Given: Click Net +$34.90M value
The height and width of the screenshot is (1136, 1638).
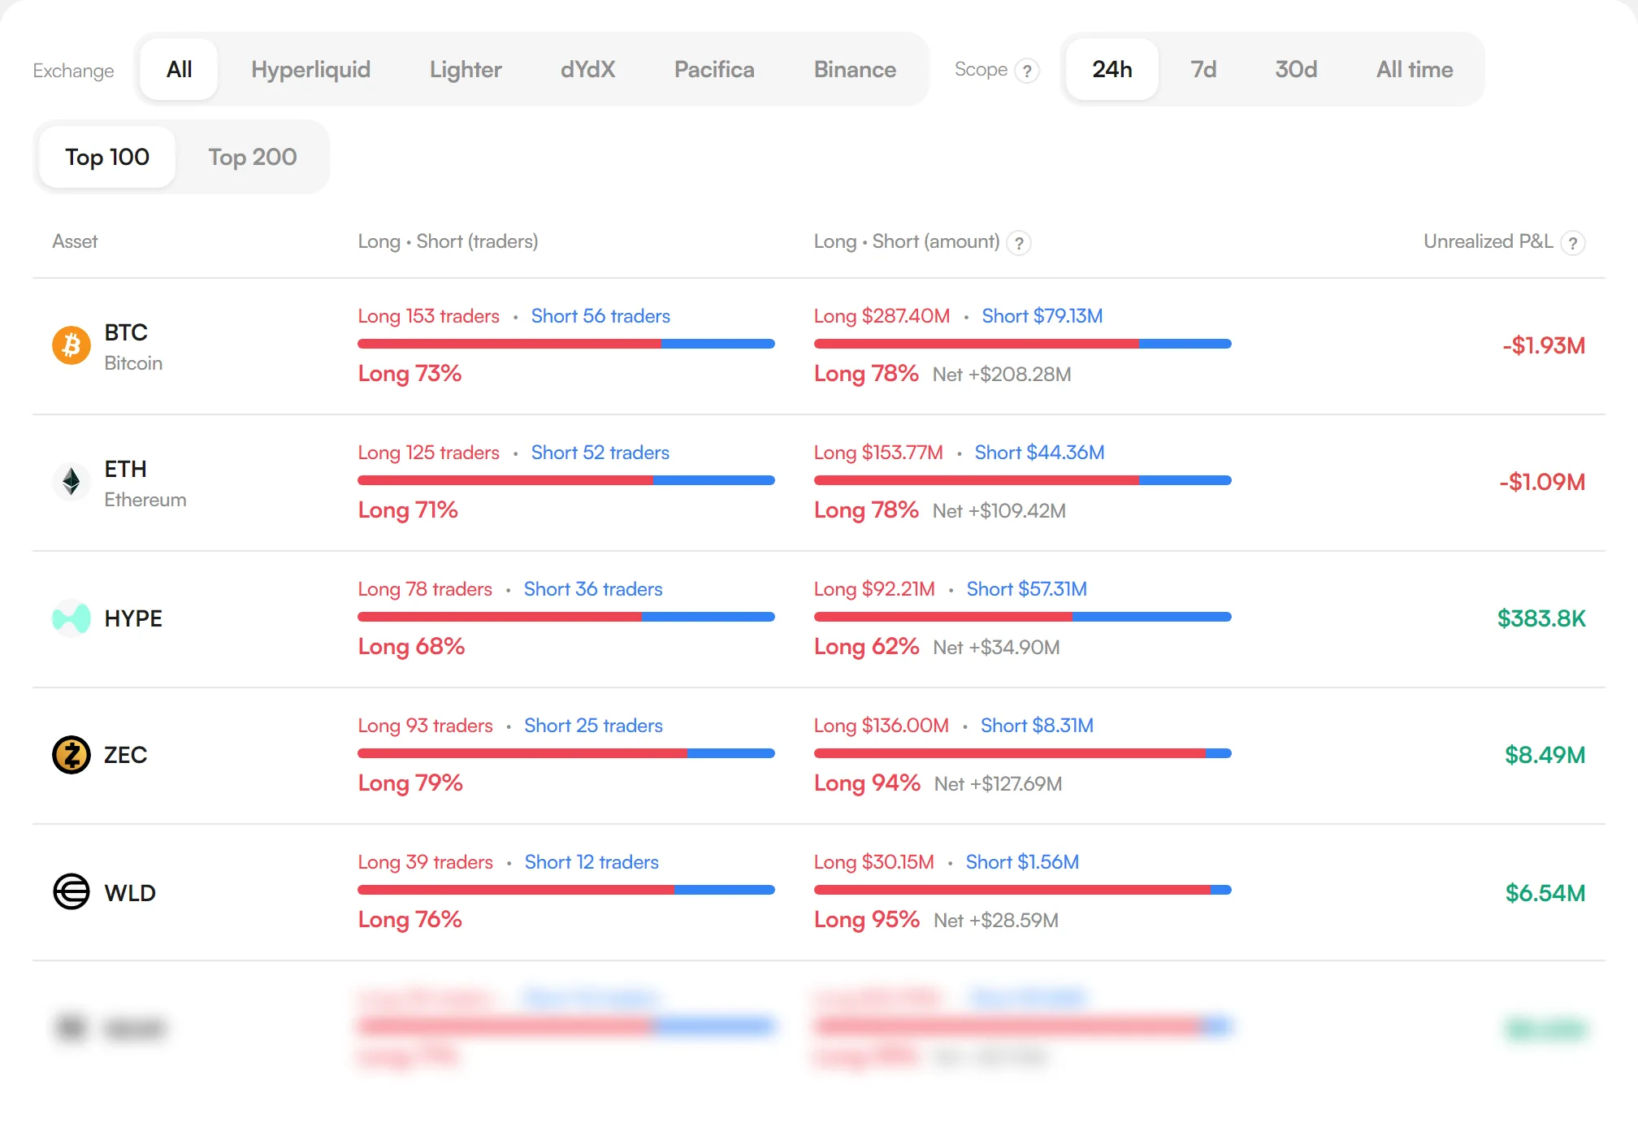Looking at the screenshot, I should (x=996, y=648).
